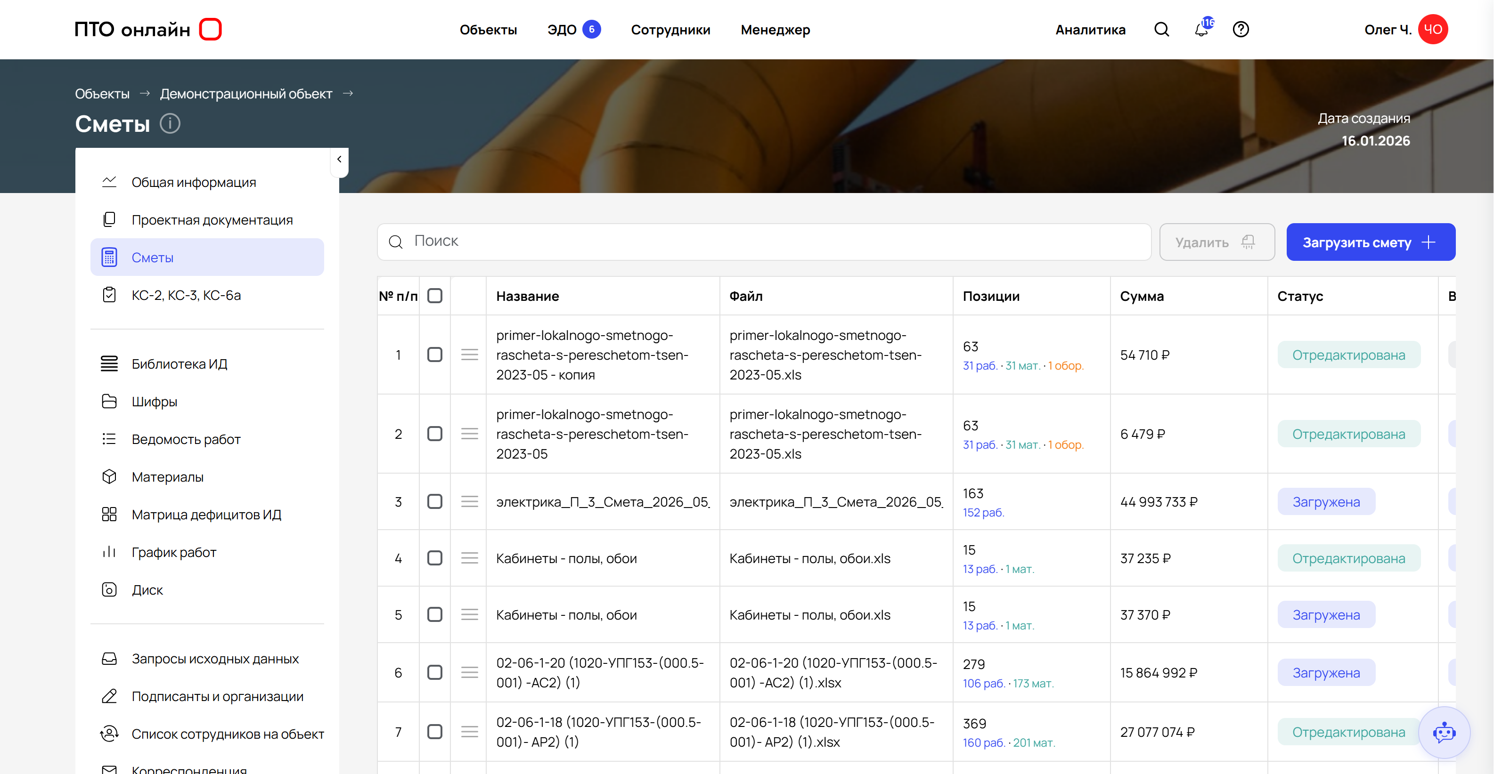Select checkbox of электрика row 3
The width and height of the screenshot is (1494, 774).
pyautogui.click(x=434, y=501)
